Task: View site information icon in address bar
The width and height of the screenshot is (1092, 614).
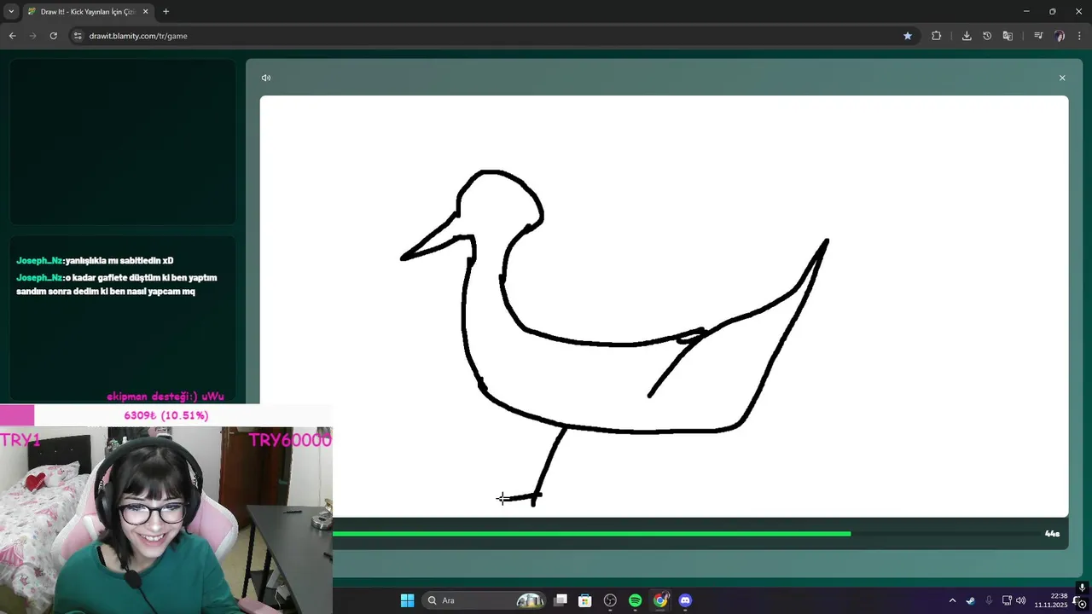Action: point(78,36)
